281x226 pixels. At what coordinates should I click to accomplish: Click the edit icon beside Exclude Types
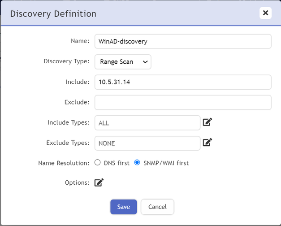pyautogui.click(x=207, y=143)
